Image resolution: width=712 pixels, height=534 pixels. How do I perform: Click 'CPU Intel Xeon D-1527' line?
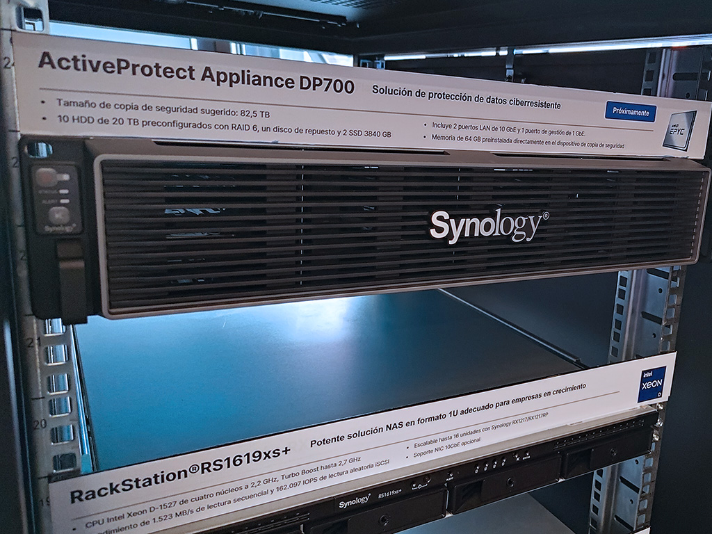pyautogui.click(x=223, y=492)
